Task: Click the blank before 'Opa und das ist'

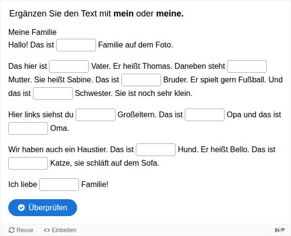Action: click(205, 115)
